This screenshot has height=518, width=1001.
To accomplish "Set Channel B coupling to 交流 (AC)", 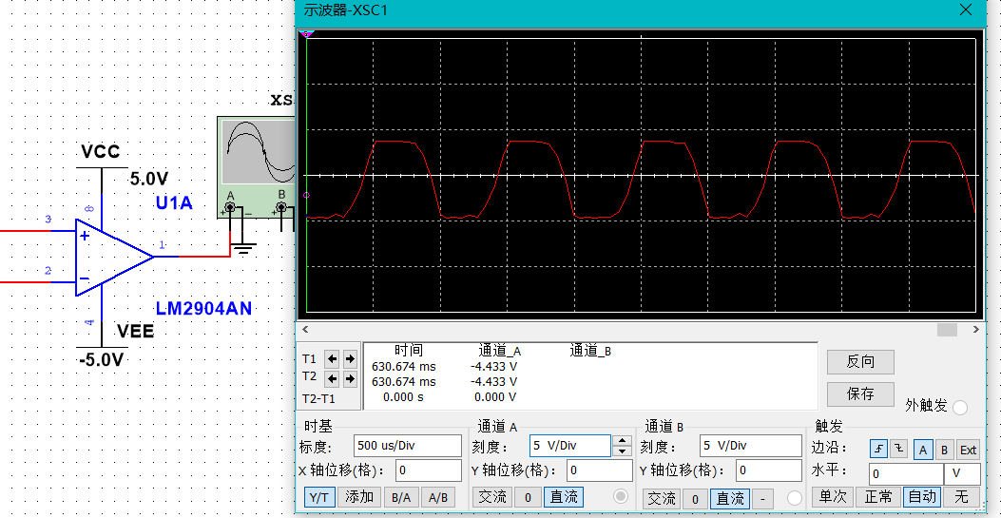I will pos(661,498).
